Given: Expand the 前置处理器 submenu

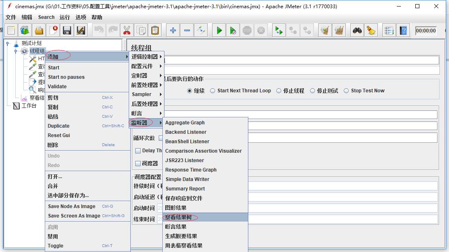Looking at the screenshot, I should click(x=146, y=85).
